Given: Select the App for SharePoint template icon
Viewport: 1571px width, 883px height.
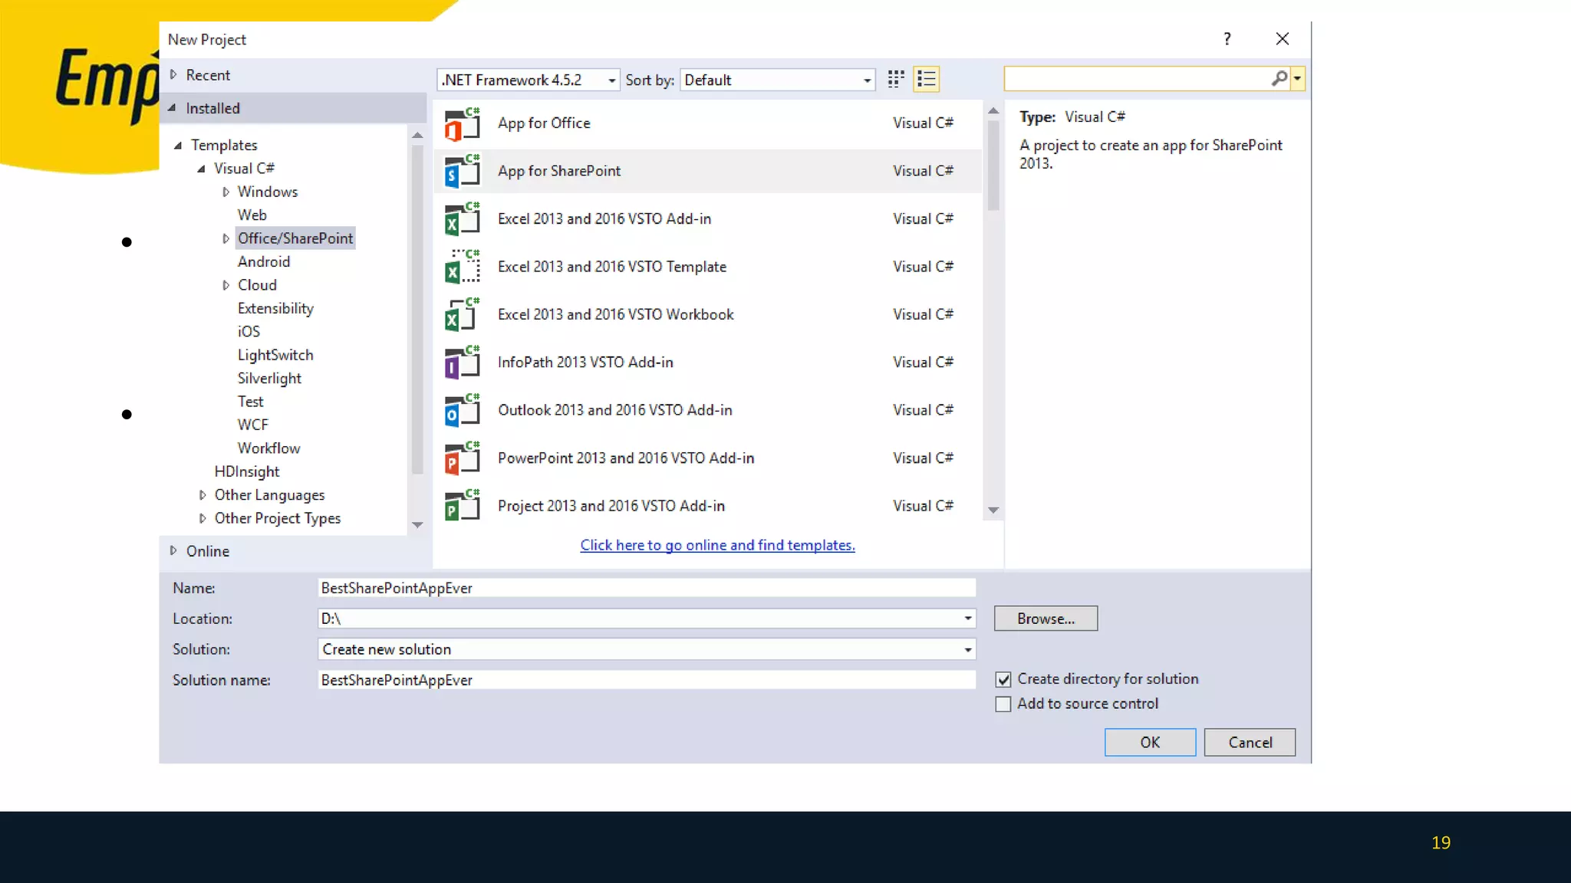Looking at the screenshot, I should [x=463, y=172].
